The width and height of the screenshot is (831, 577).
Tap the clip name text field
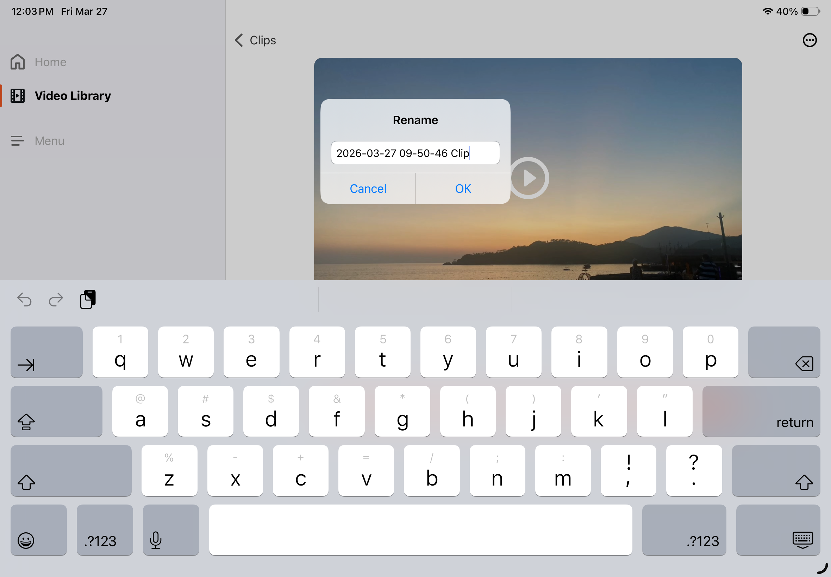[415, 153]
